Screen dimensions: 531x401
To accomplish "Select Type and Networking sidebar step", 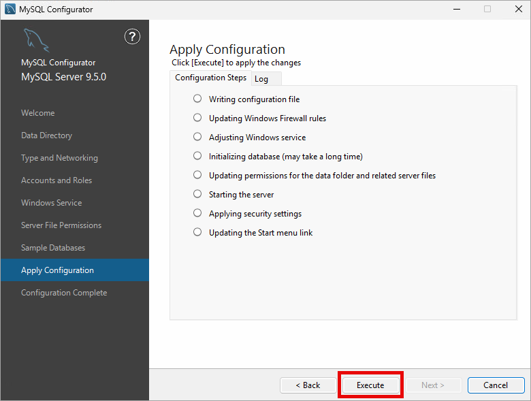I will pos(59,158).
